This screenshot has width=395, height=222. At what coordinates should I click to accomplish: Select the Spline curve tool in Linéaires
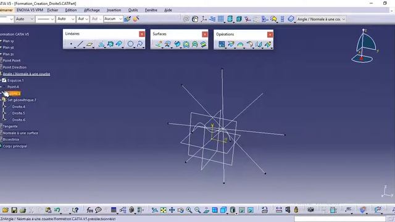tap(139, 44)
